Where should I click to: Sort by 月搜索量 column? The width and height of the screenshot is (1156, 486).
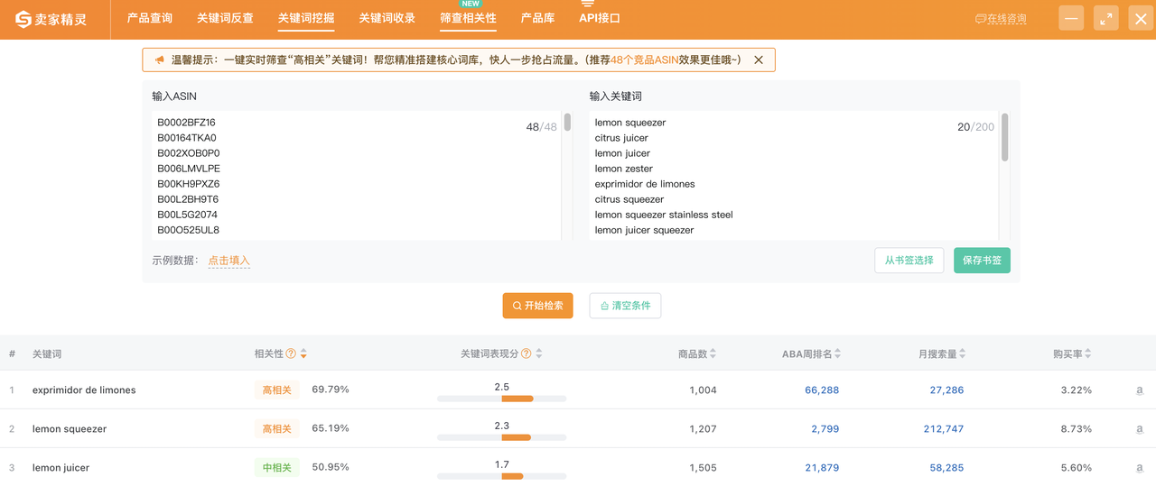click(x=963, y=353)
